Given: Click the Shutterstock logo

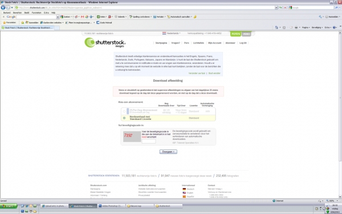Looking at the screenshot, I should tap(105, 43).
